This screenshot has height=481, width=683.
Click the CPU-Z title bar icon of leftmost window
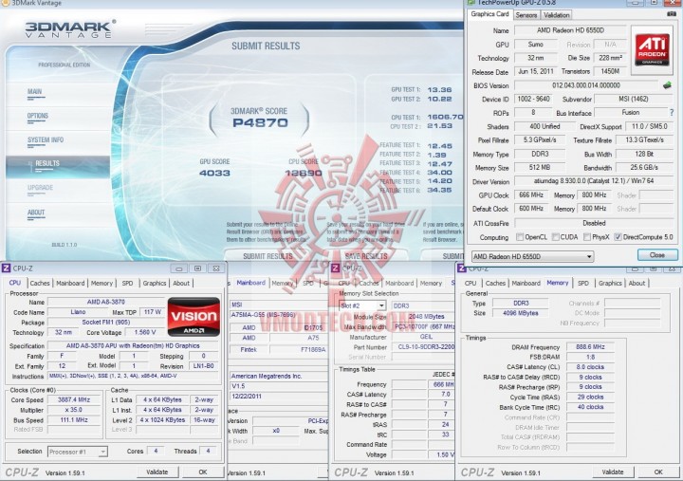pyautogui.click(x=6, y=268)
